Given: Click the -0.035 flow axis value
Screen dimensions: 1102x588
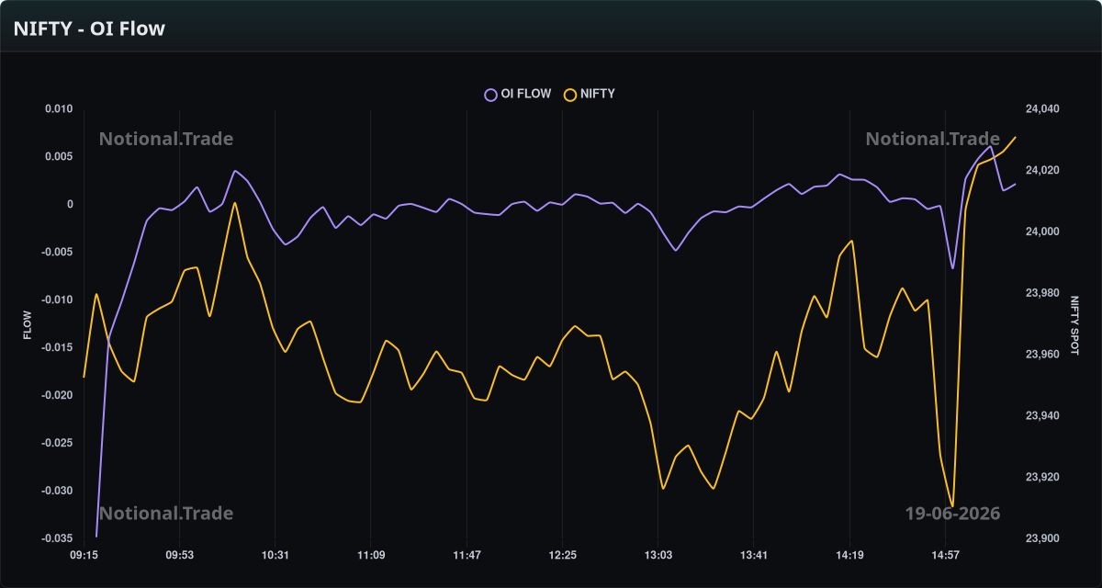Looking at the screenshot, I should coord(57,538).
